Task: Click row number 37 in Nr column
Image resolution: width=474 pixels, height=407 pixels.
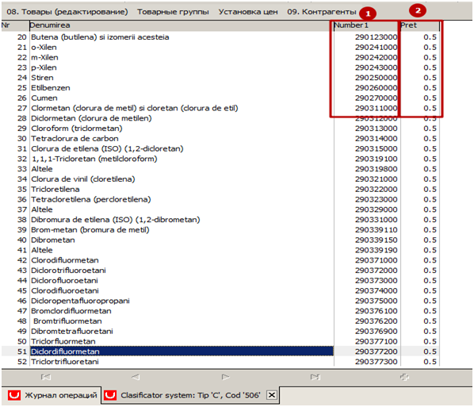Action: pos(22,209)
